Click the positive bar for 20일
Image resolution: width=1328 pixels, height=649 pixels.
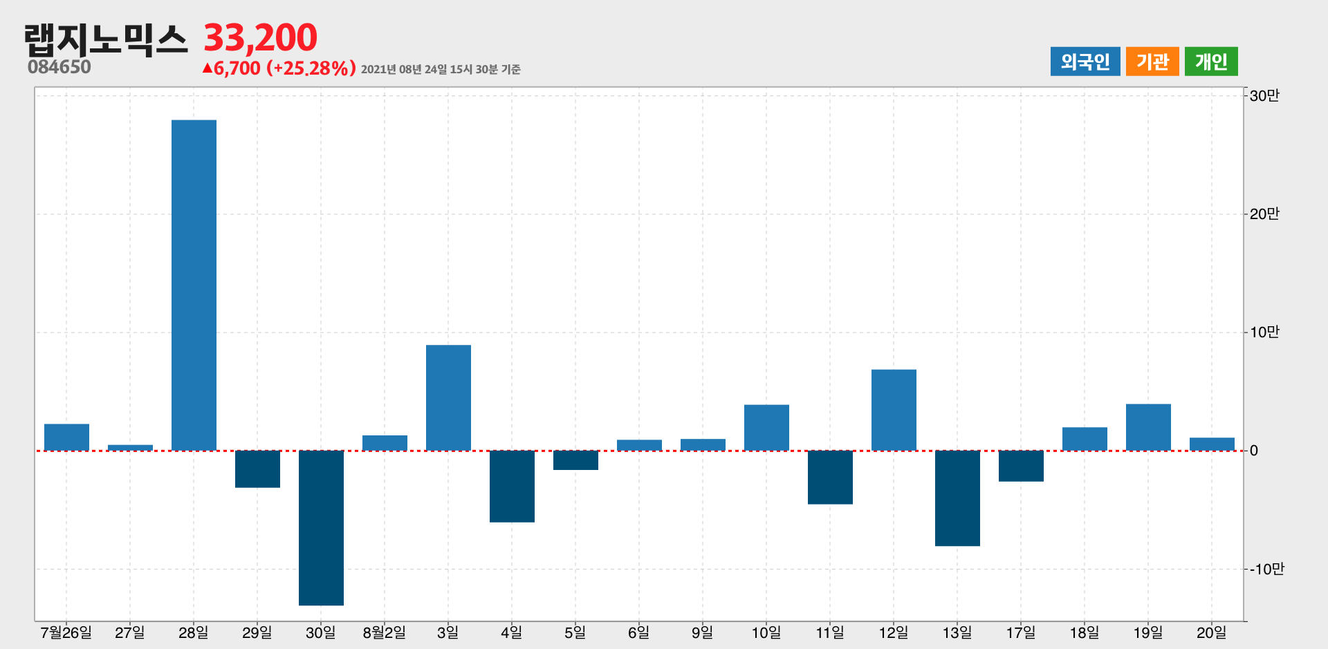(x=1212, y=444)
